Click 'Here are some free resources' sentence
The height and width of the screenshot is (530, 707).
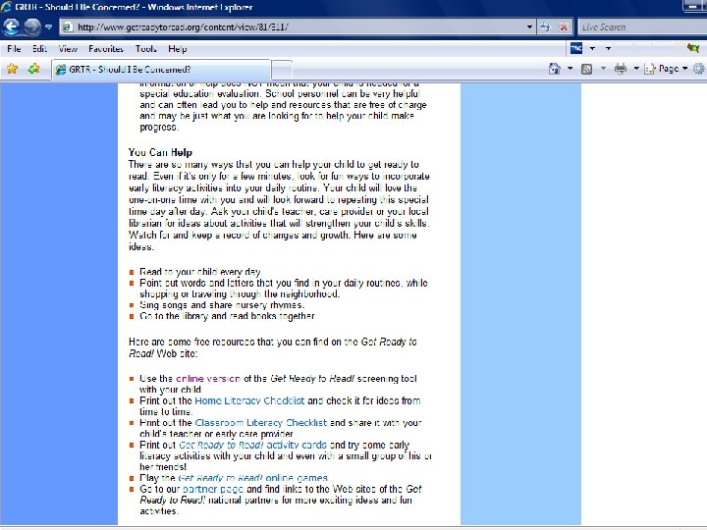(x=272, y=347)
